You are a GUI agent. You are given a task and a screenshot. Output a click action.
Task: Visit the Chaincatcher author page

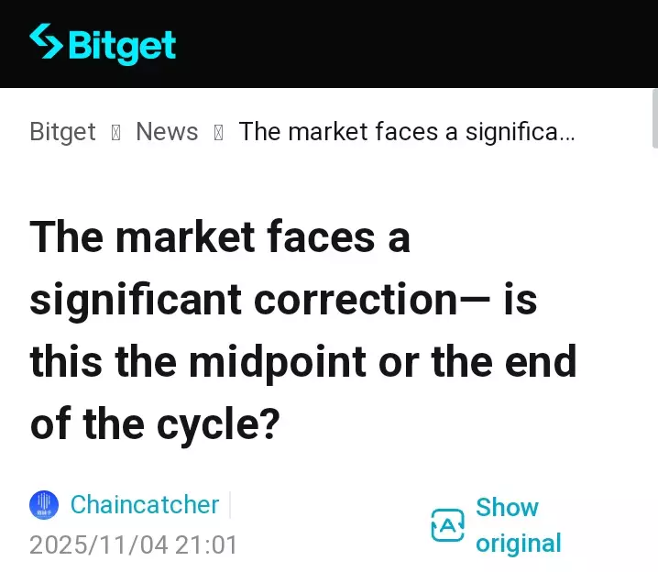pos(145,505)
